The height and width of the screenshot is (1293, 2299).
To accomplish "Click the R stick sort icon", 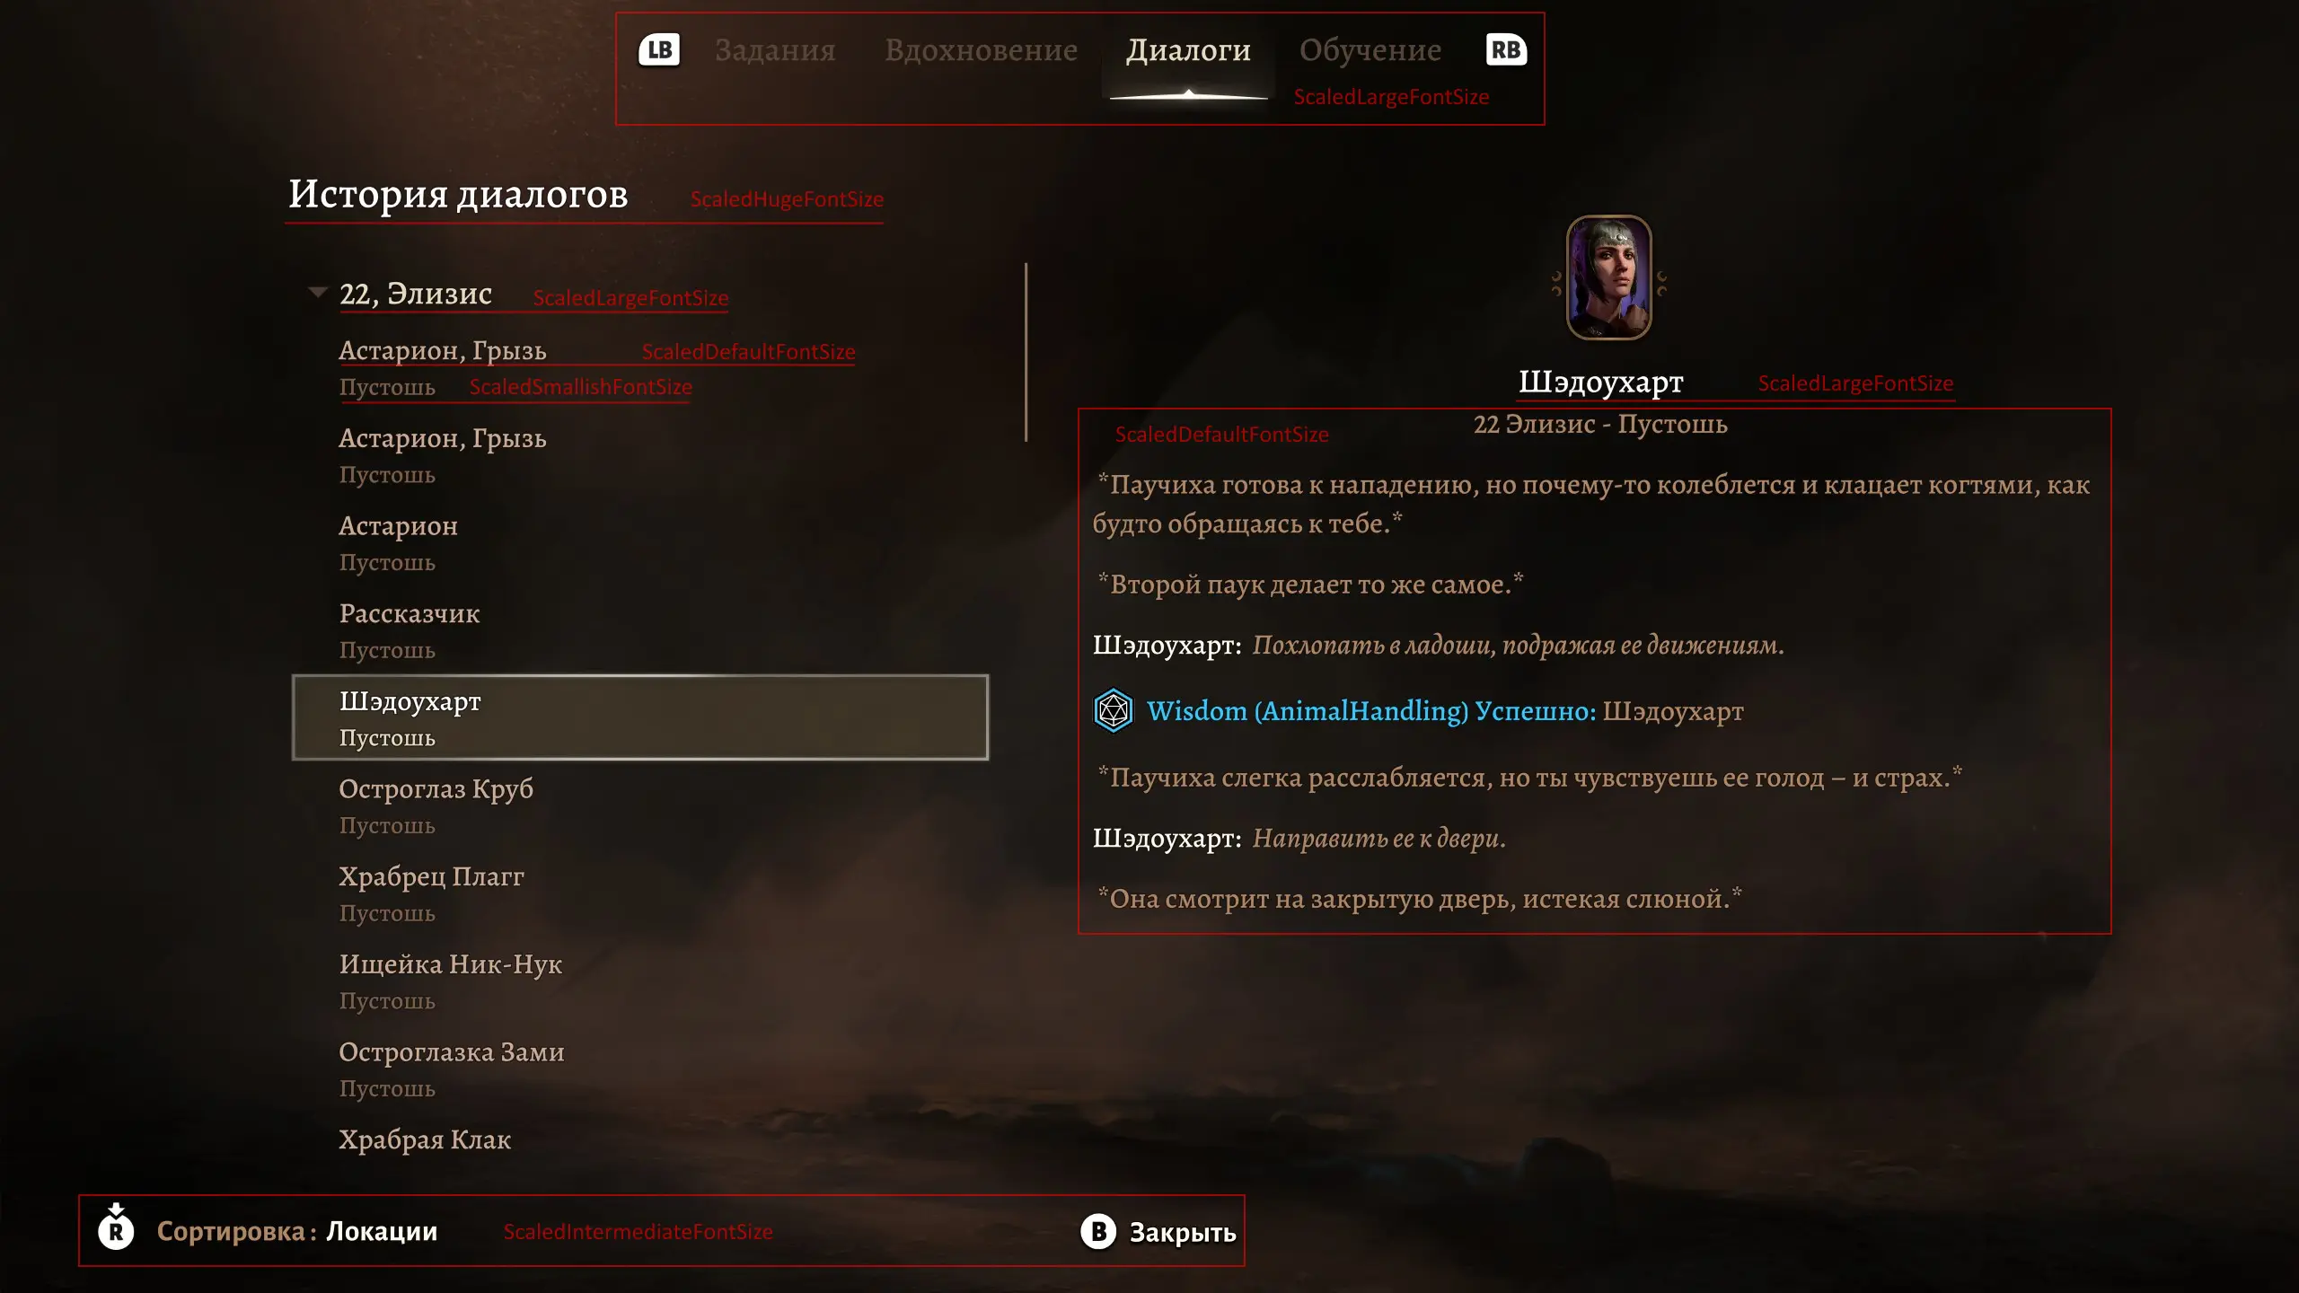I will (116, 1227).
